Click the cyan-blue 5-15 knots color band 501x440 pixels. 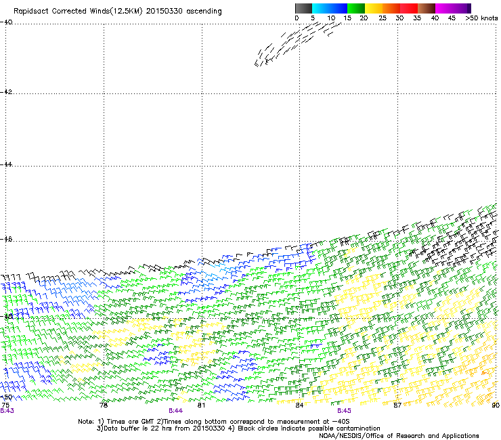coord(330,8)
